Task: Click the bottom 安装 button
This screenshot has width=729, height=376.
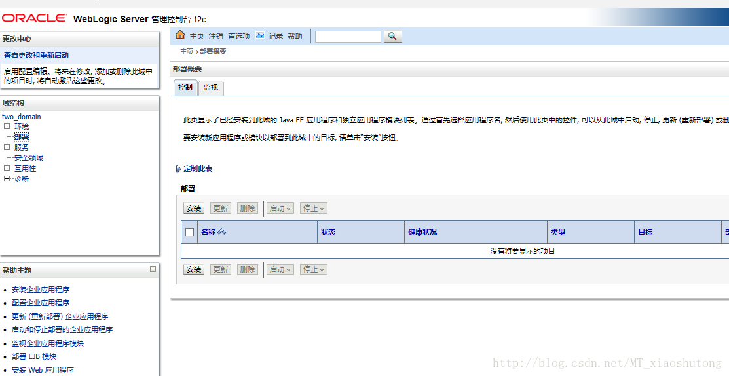Action: (194, 269)
